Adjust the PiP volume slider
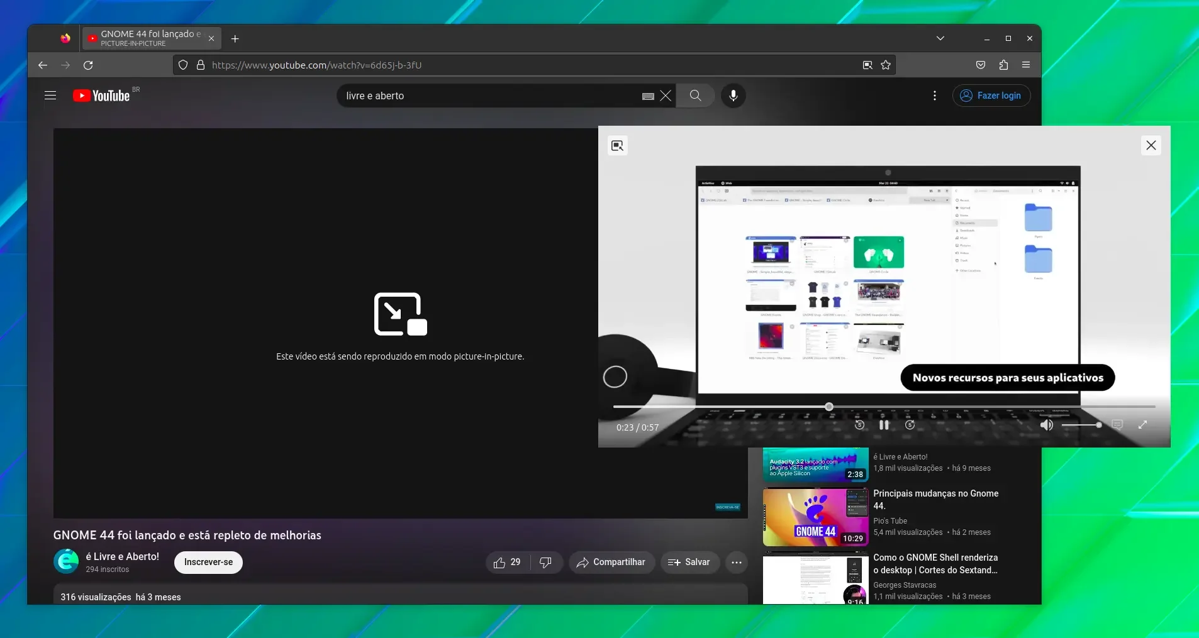The width and height of the screenshot is (1199, 638). (x=1081, y=425)
